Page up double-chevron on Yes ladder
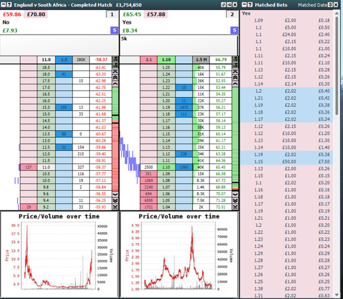343x299 pixels. coord(235,78)
